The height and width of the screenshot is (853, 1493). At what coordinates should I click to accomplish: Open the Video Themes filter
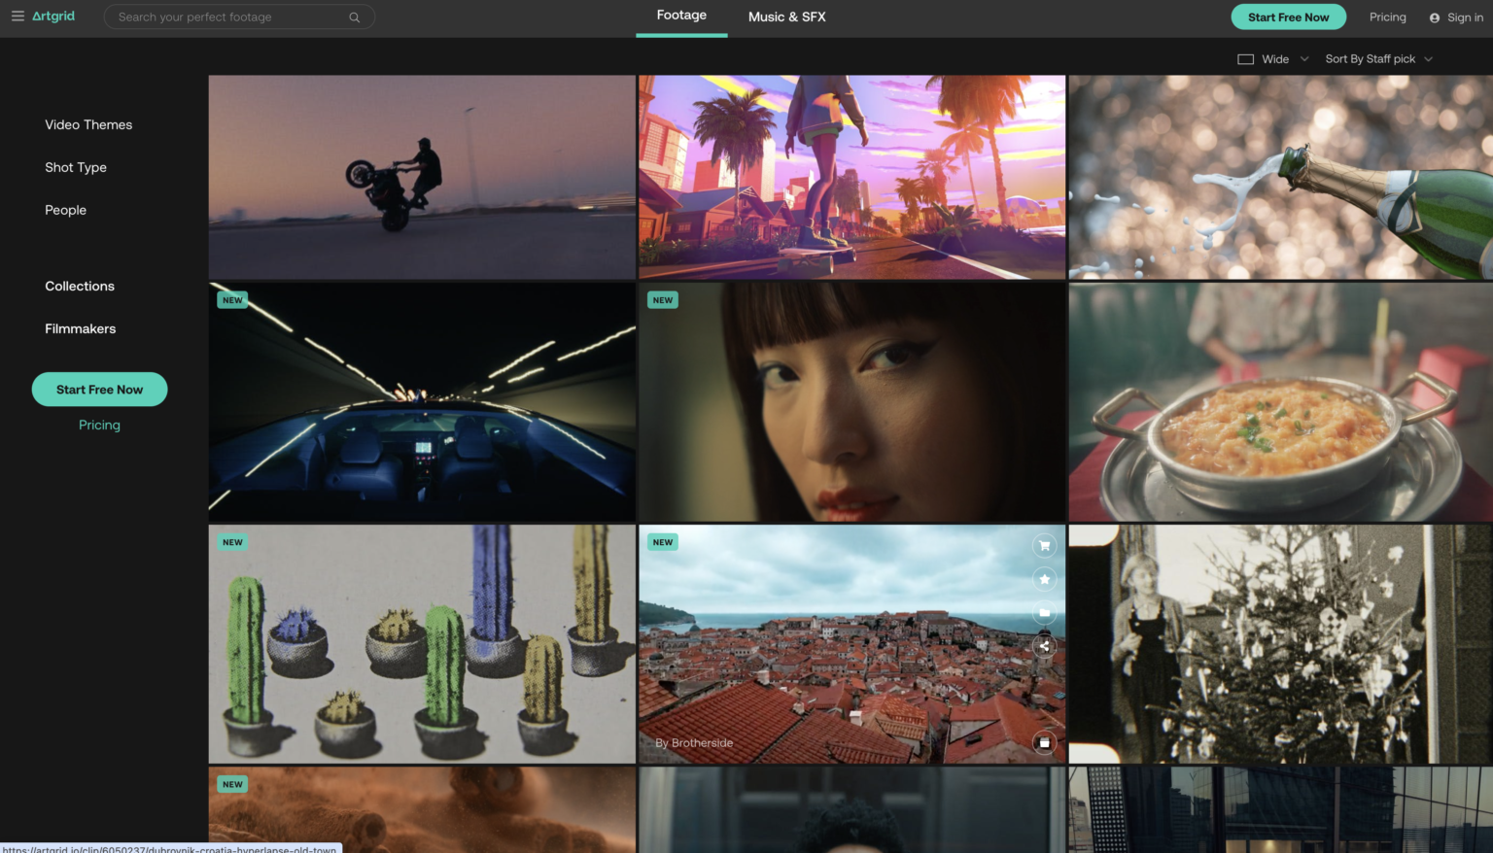(88, 124)
